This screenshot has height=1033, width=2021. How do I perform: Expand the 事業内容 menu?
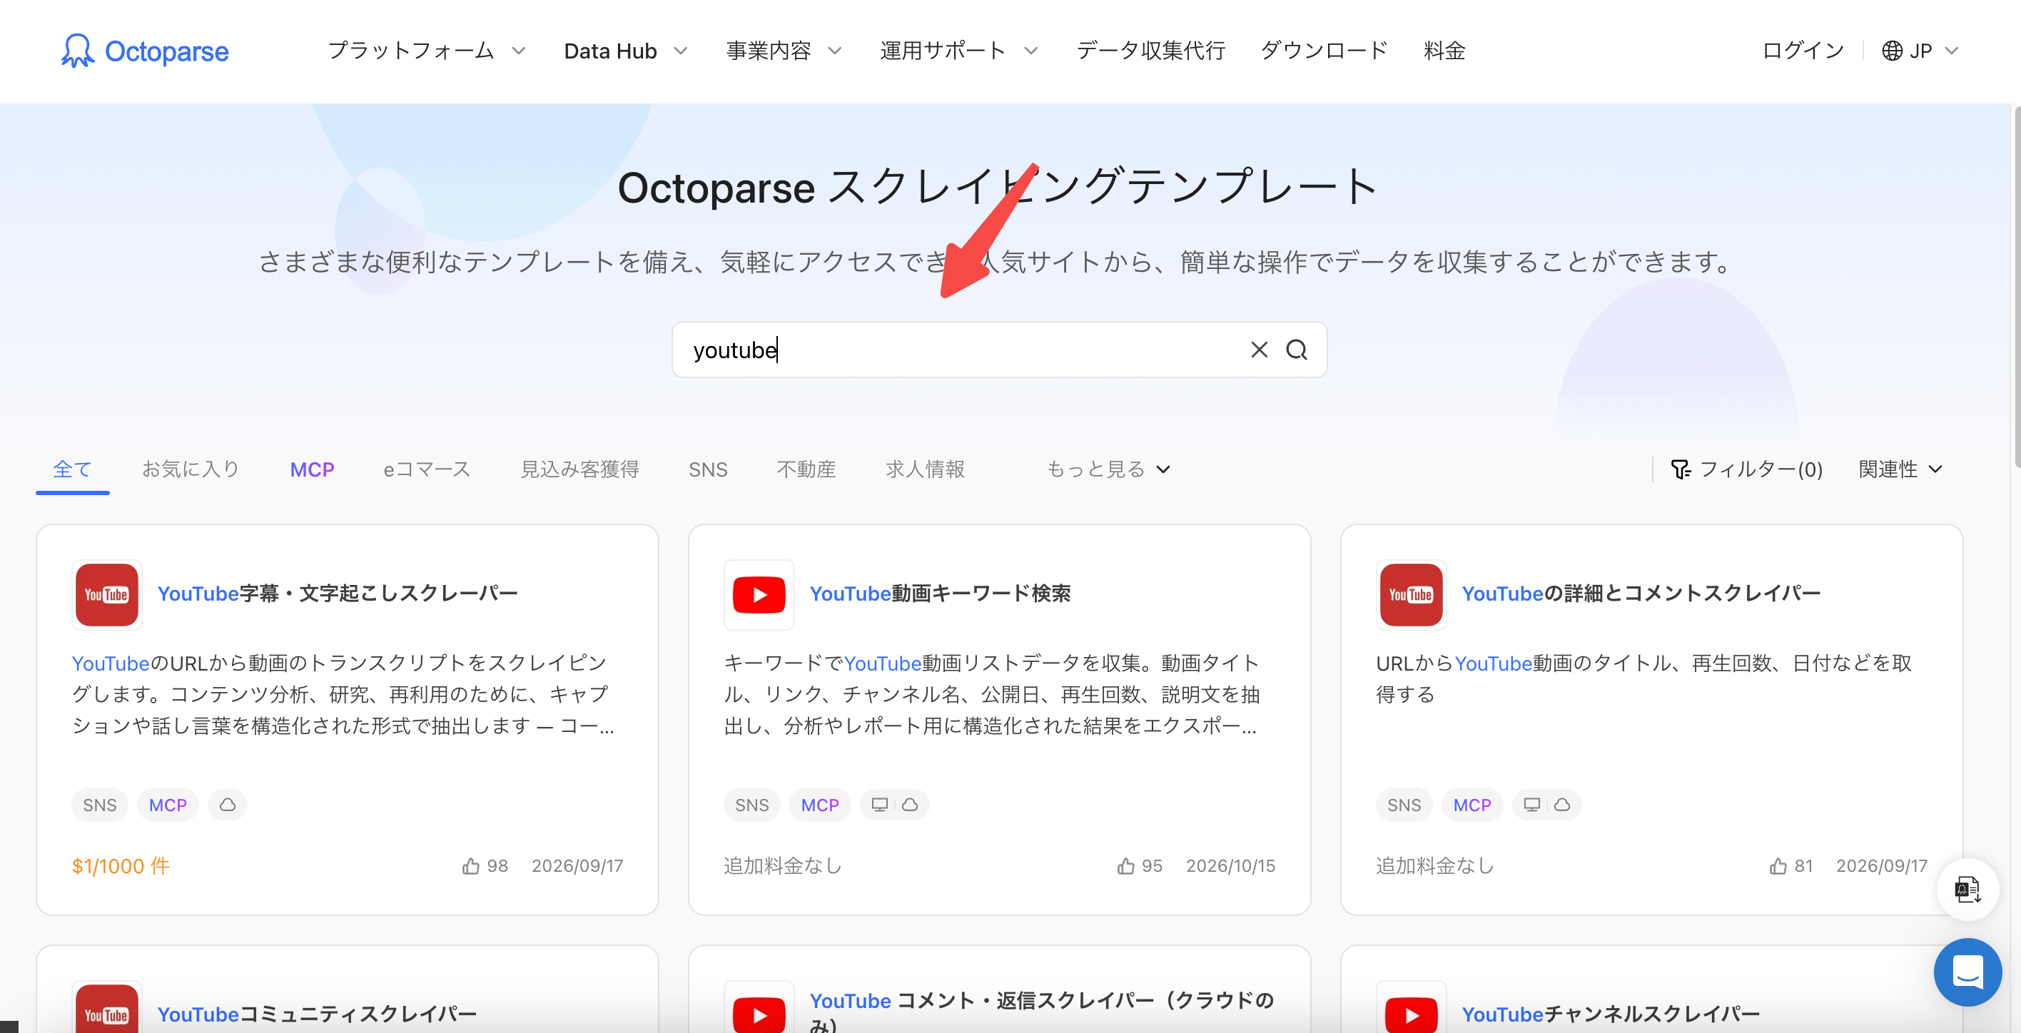[784, 51]
